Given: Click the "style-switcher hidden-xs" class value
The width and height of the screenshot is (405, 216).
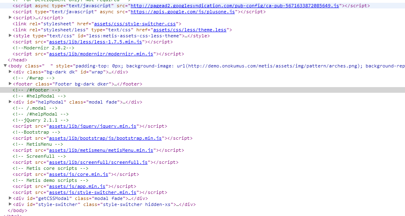Looking at the screenshot, I should [137, 204].
